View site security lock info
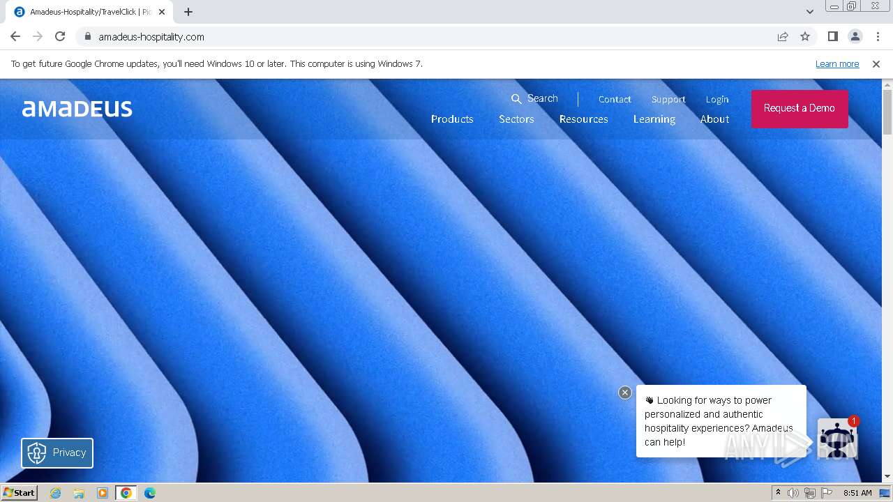This screenshot has width=893, height=502. 88,37
